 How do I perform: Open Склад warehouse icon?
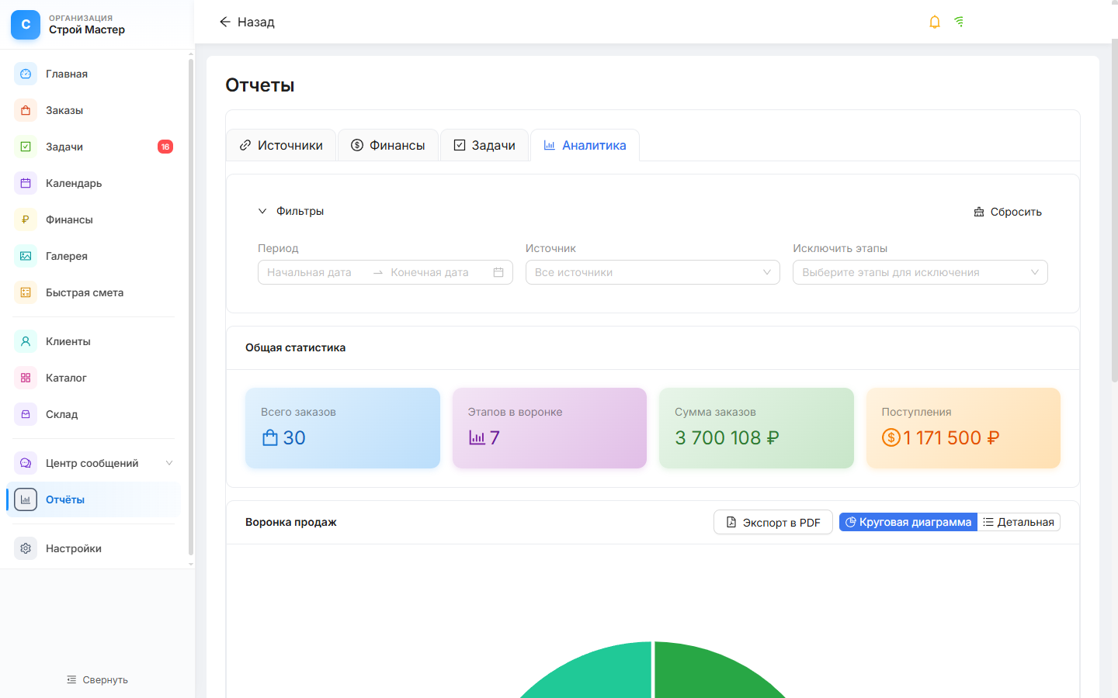(26, 414)
